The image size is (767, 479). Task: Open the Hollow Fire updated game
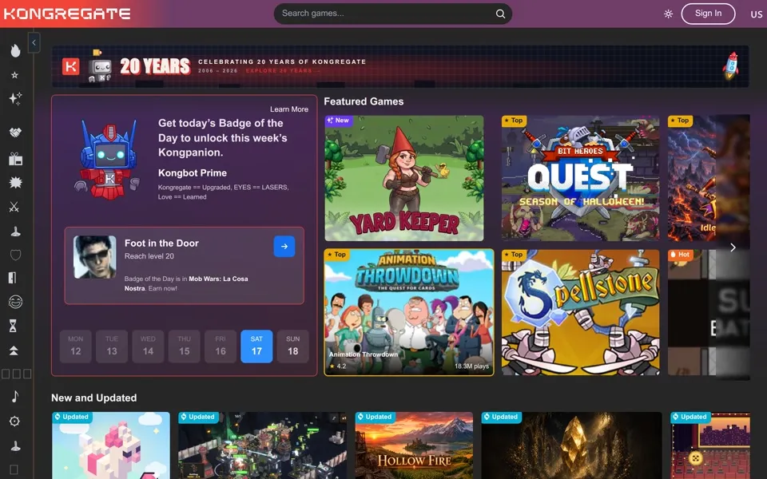(x=414, y=445)
